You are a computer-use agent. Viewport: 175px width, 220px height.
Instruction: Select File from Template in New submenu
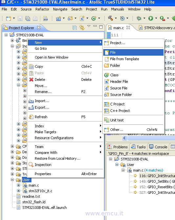point(133,59)
